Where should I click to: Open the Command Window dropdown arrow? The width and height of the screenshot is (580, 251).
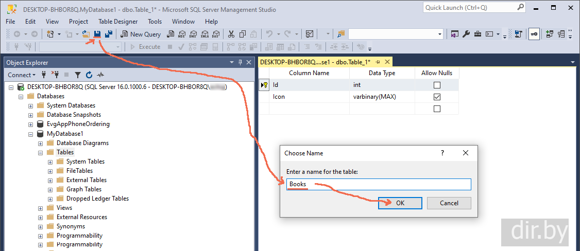(x=498, y=34)
